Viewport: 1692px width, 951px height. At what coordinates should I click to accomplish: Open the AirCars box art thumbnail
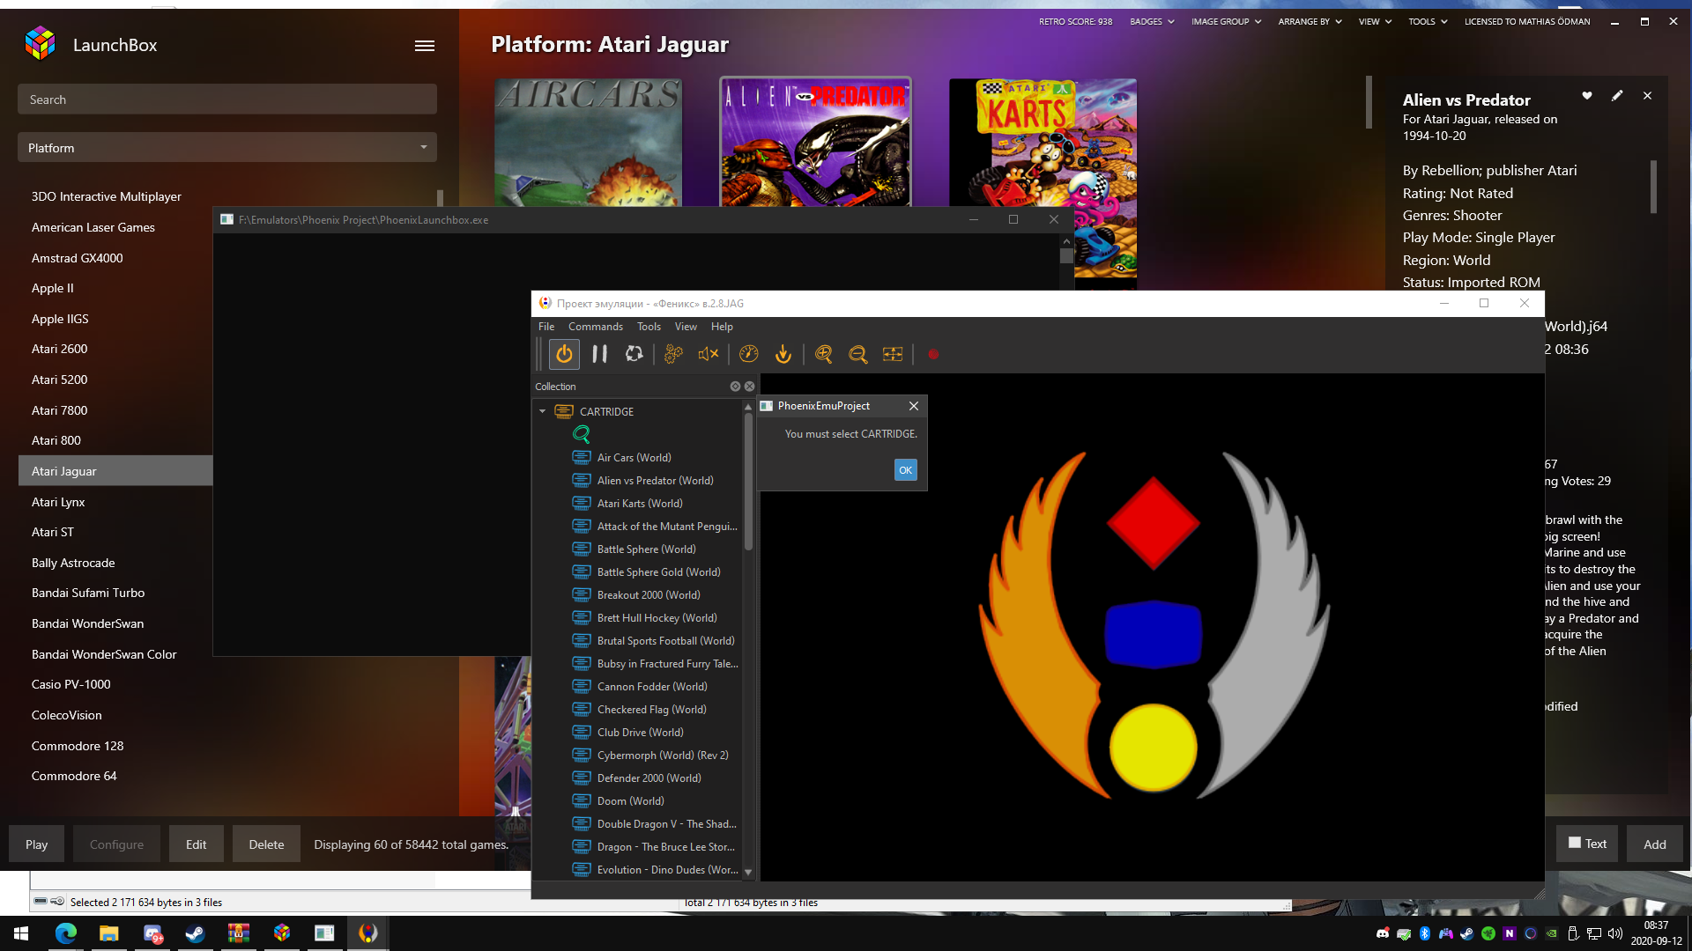point(588,143)
